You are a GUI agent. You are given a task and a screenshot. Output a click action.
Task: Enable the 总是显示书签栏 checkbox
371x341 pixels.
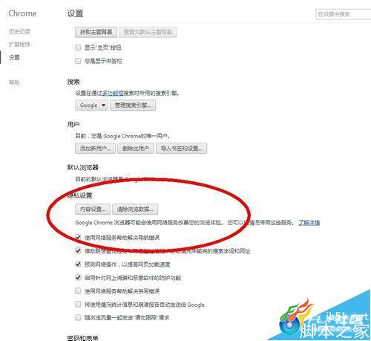[78, 61]
